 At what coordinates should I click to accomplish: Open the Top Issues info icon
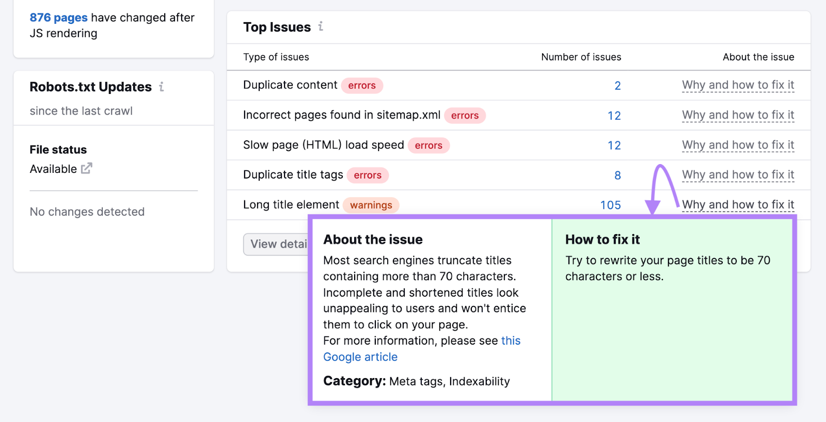click(321, 26)
